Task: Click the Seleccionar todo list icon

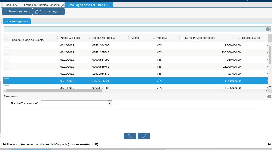Action: pos(6,12)
